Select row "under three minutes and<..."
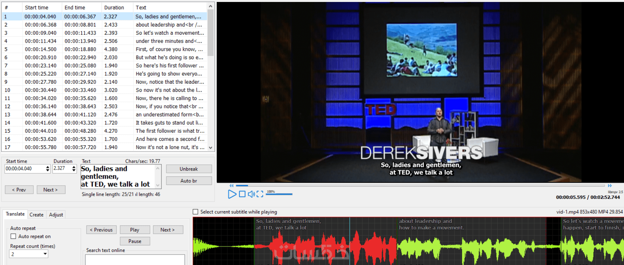This screenshot has width=624, height=265. (x=105, y=41)
